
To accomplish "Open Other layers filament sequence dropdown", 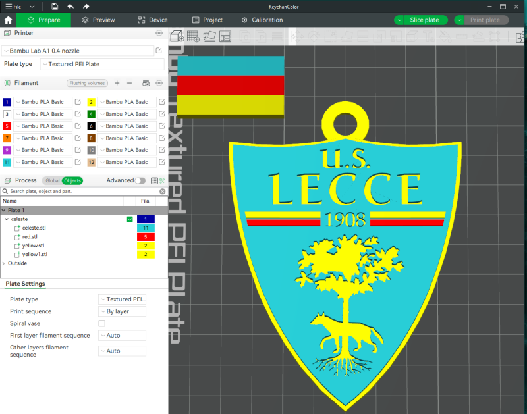I will pyautogui.click(x=122, y=351).
